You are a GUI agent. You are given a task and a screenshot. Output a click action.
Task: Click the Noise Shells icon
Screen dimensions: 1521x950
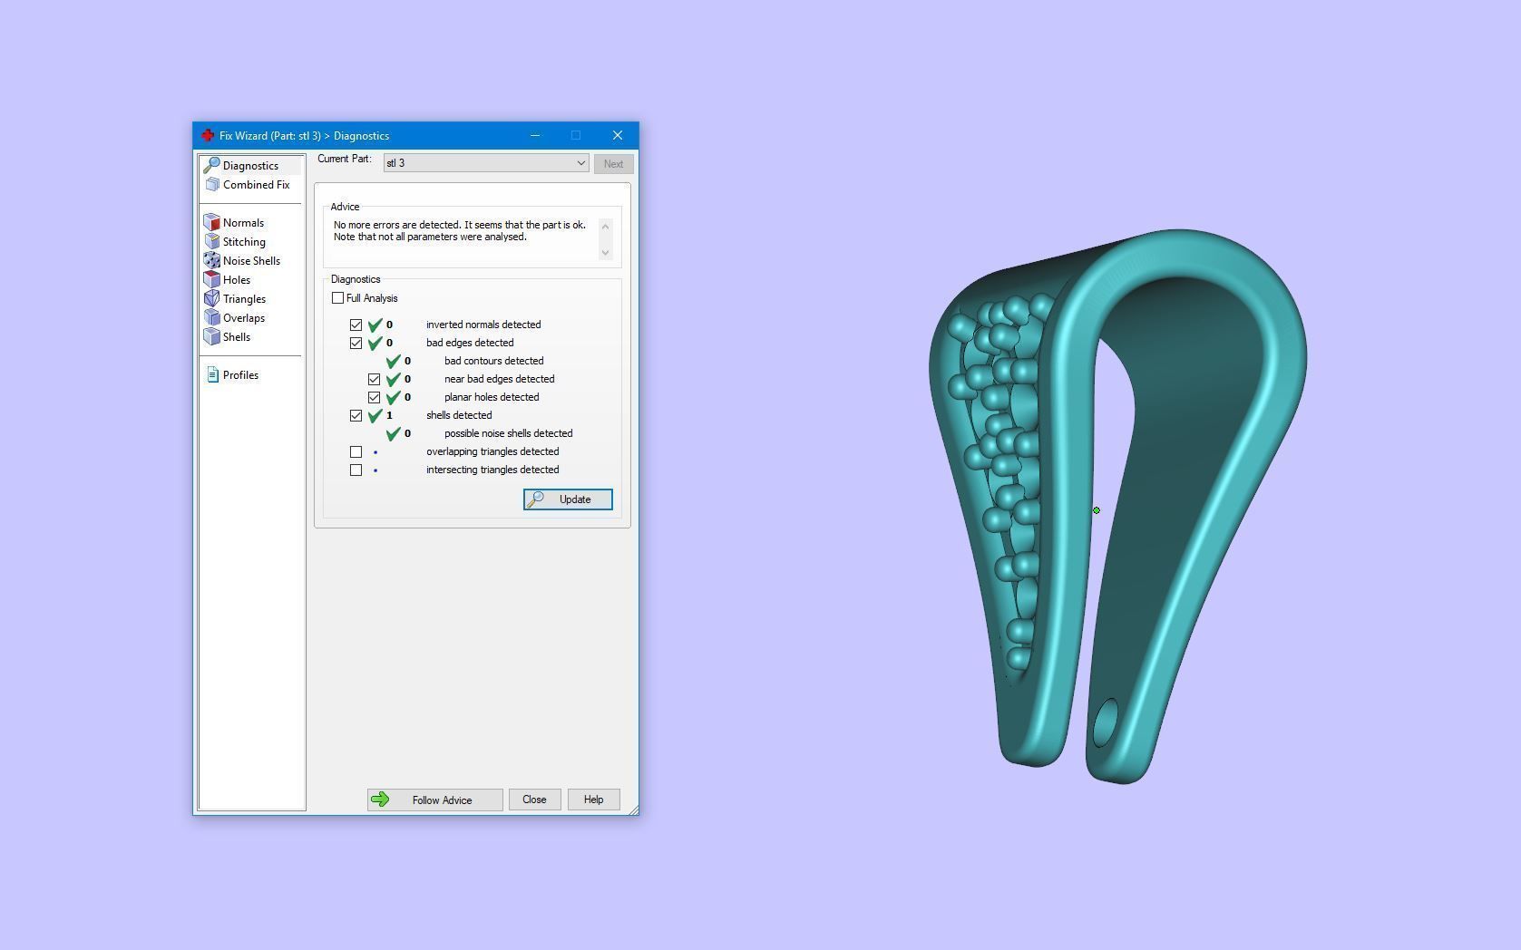[x=212, y=260]
